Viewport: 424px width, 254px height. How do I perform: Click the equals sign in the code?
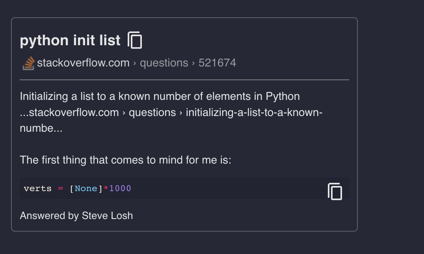[60, 188]
